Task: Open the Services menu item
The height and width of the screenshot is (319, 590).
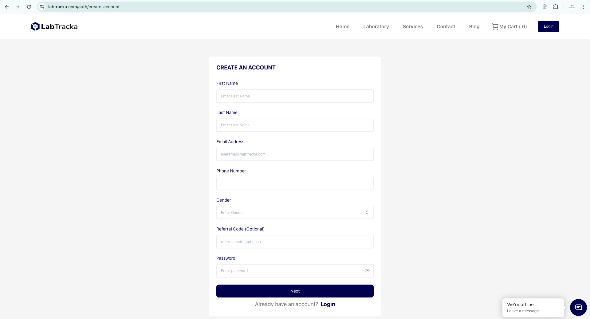Action: tap(413, 26)
